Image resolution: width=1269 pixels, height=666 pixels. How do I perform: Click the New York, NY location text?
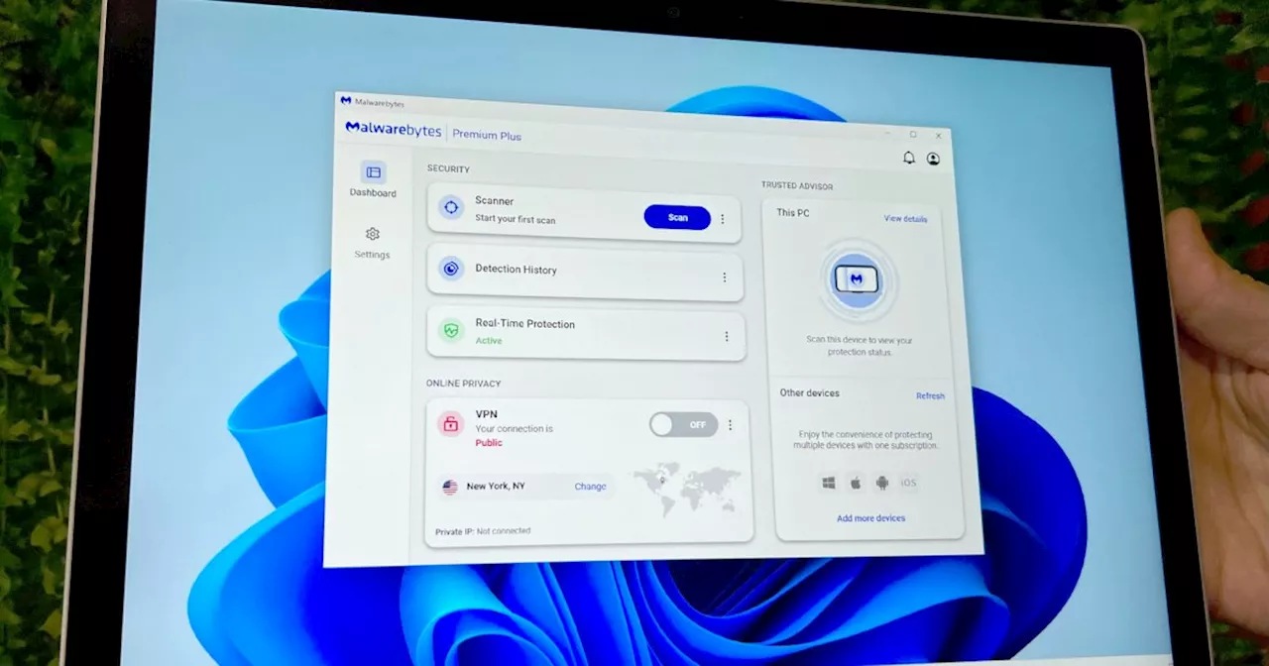(x=496, y=487)
